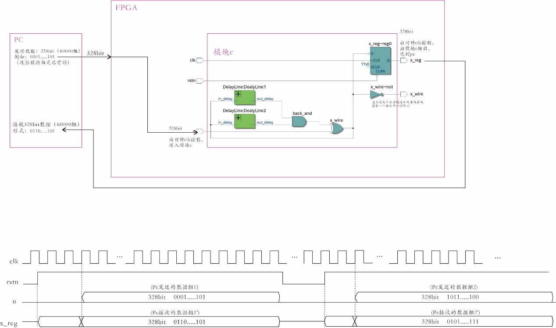Click the 328bit 0110.....101 waveform value

(177, 322)
